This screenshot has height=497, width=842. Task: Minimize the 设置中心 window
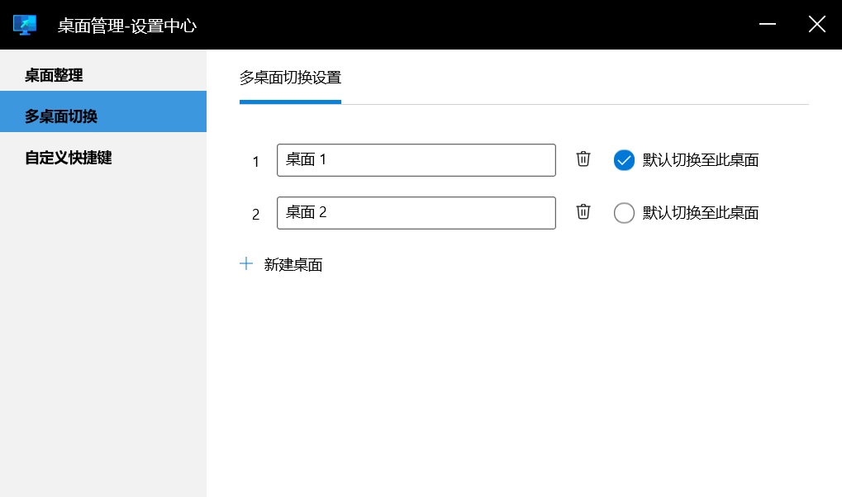point(768,25)
